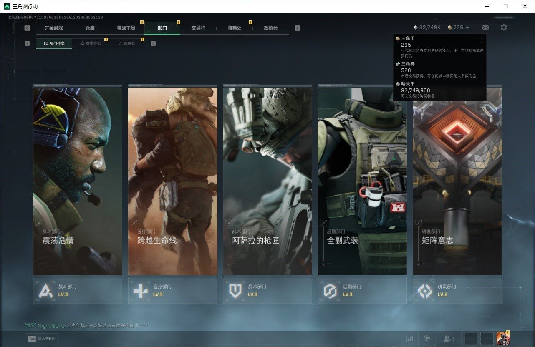Click the 32,749,900 哈夫币 amount
The image size is (535, 347).
tap(416, 90)
